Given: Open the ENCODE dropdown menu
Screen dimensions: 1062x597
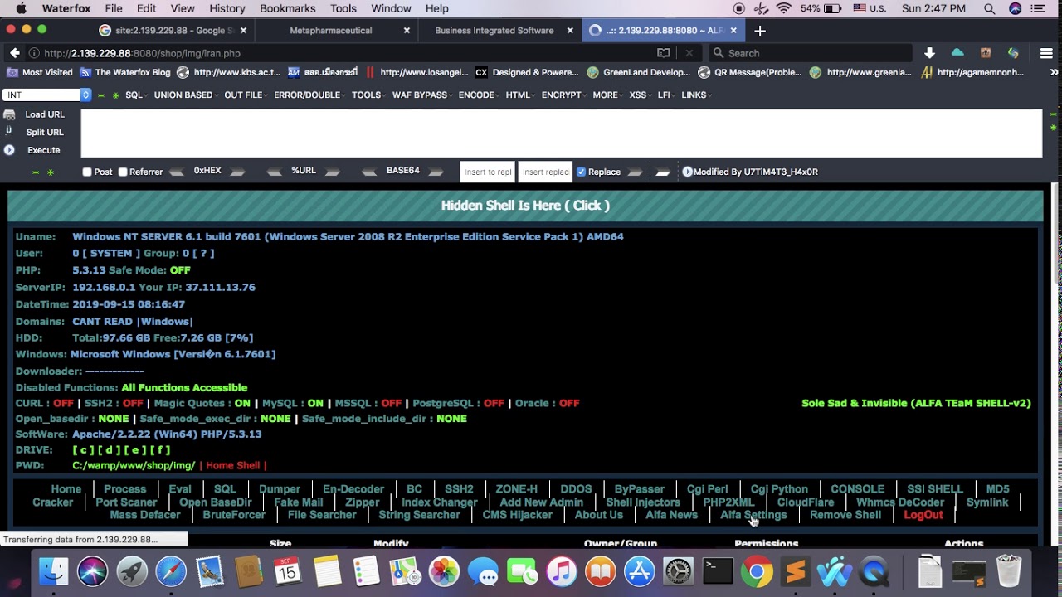Looking at the screenshot, I should coord(476,95).
